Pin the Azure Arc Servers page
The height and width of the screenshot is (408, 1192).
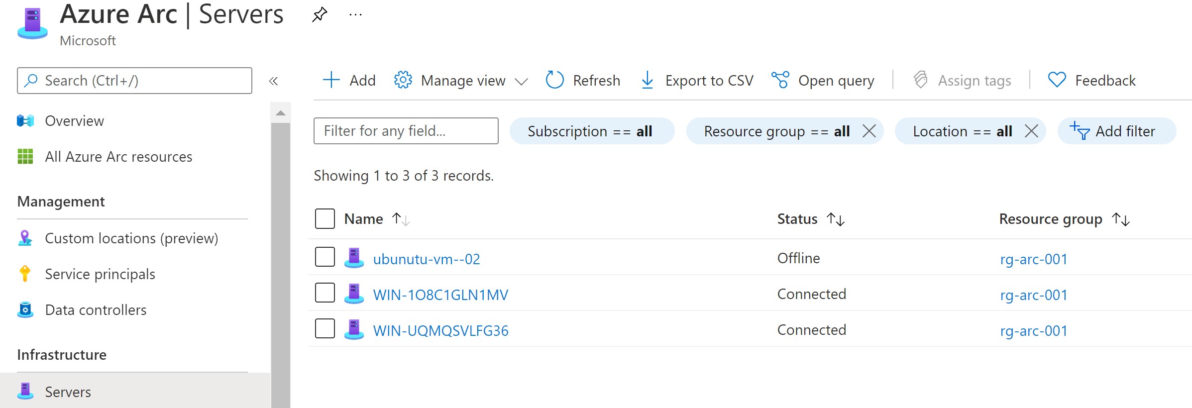(x=320, y=14)
